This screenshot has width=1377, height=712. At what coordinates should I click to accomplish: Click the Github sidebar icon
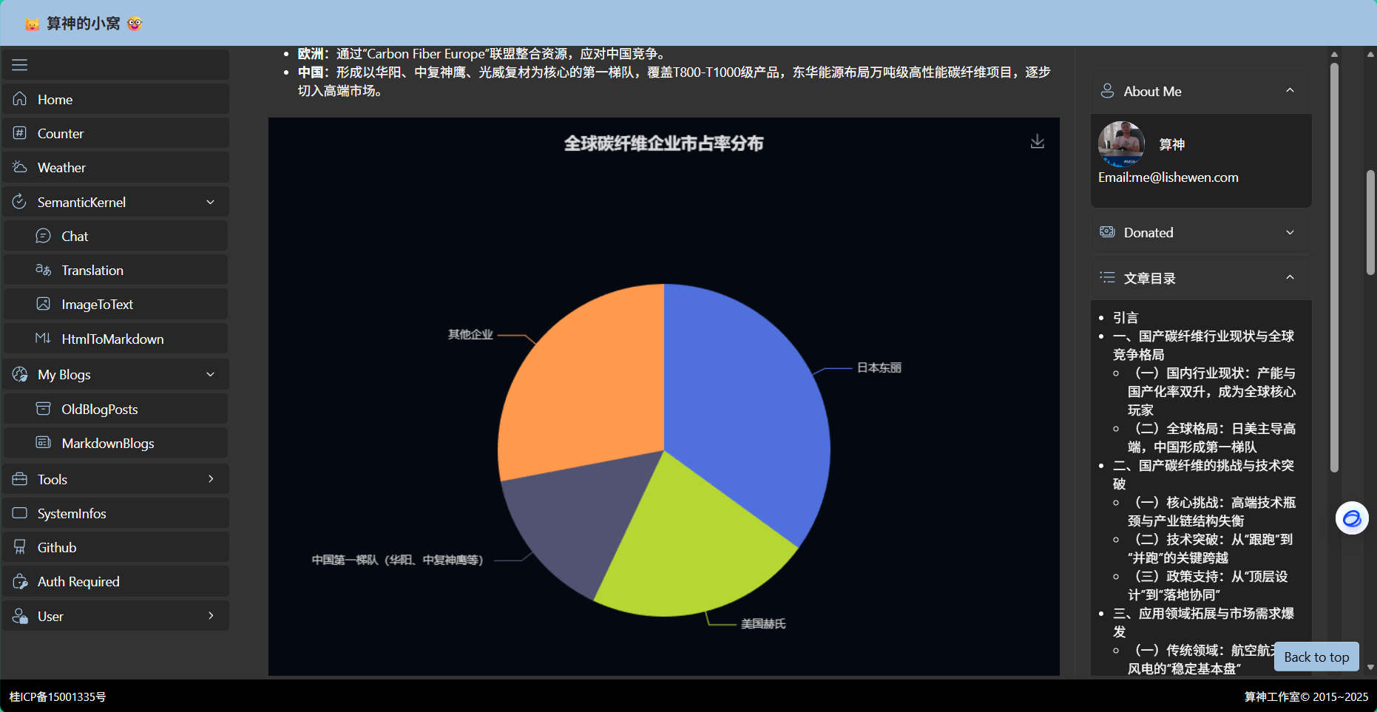click(x=20, y=548)
